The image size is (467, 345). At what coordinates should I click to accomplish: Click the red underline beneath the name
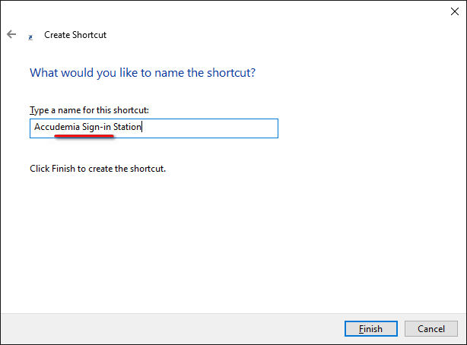84,136
